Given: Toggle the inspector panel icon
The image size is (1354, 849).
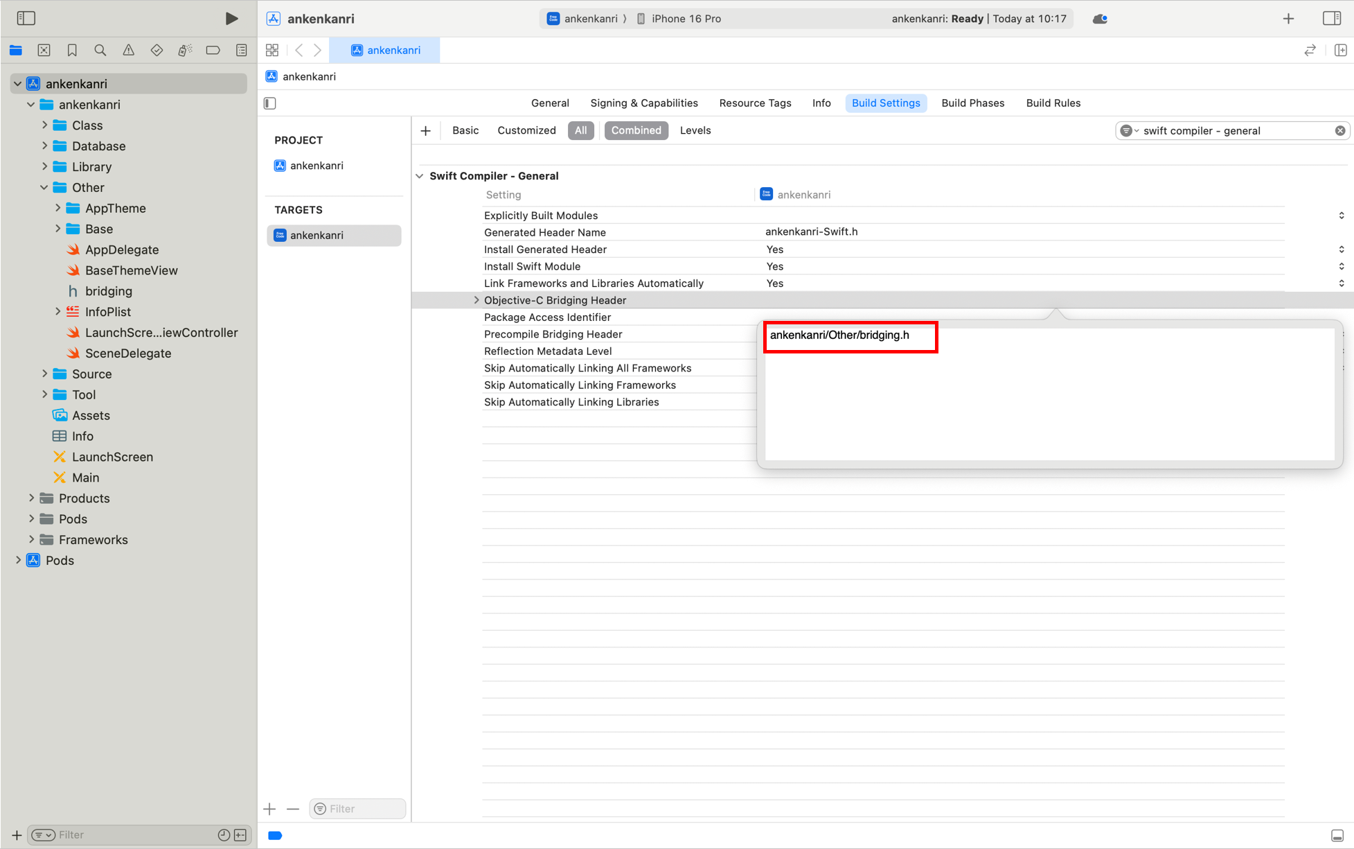Looking at the screenshot, I should 1331,19.
